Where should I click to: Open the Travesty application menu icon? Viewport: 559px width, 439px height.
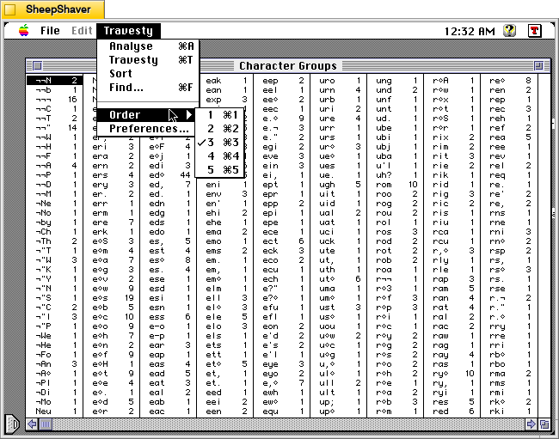[534, 31]
